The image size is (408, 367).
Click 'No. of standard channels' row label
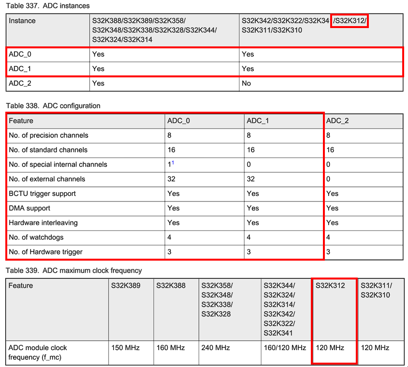click(x=48, y=150)
